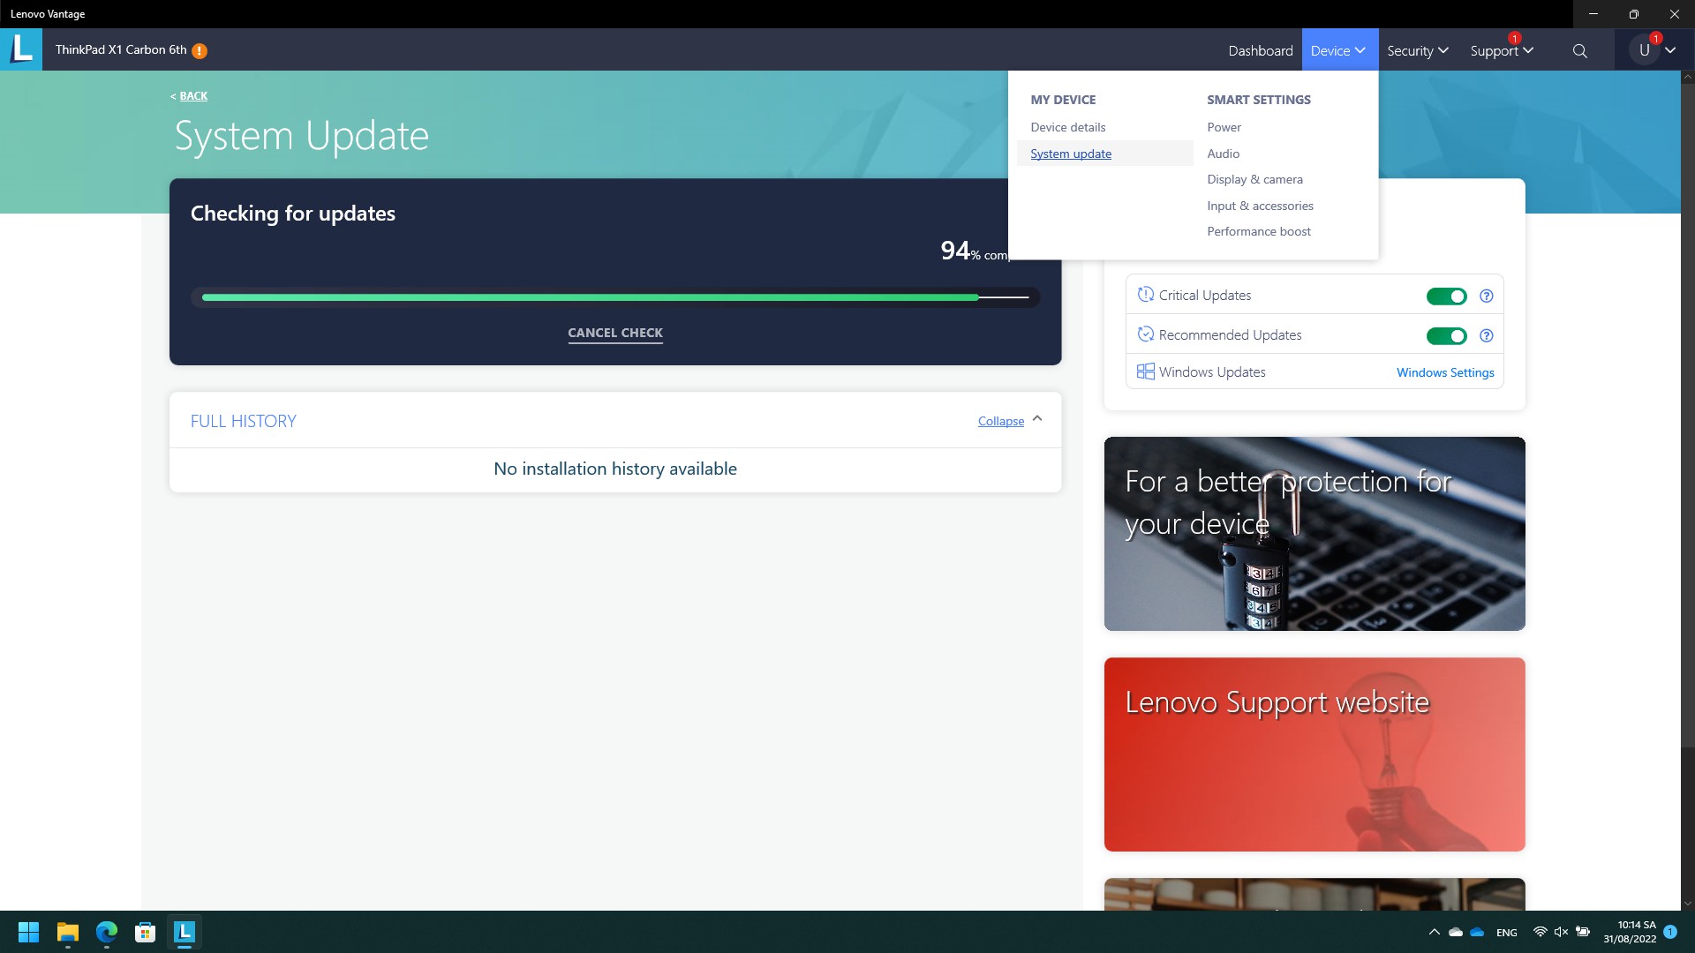The image size is (1695, 953).
Task: Click the Recommended Updates refresh icon
Action: click(x=1146, y=334)
